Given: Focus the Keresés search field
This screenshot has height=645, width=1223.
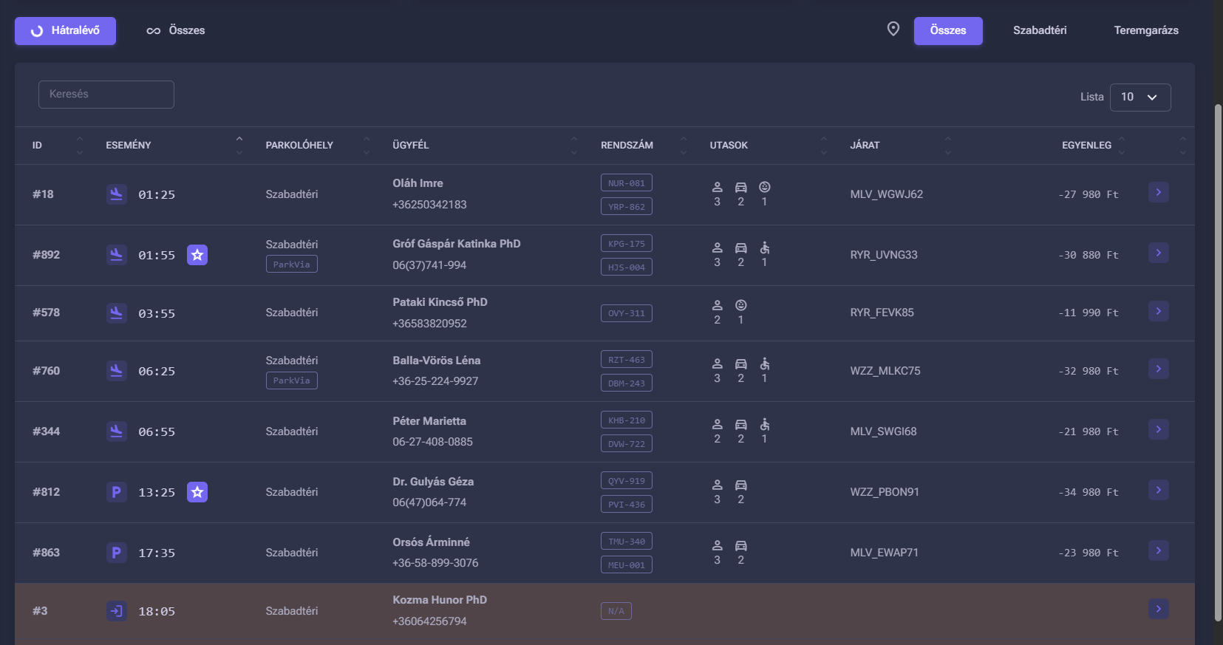Looking at the screenshot, I should pos(106,95).
